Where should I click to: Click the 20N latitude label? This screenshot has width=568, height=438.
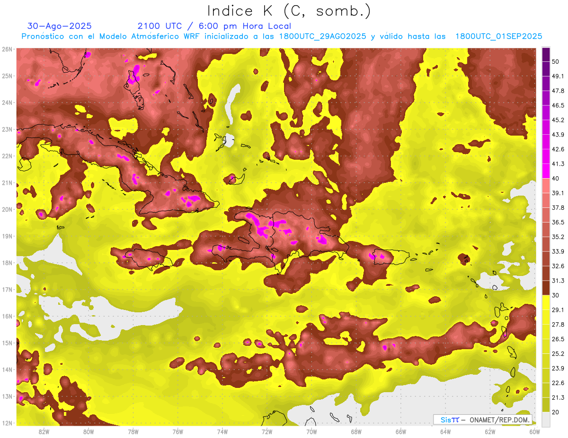[7, 209]
